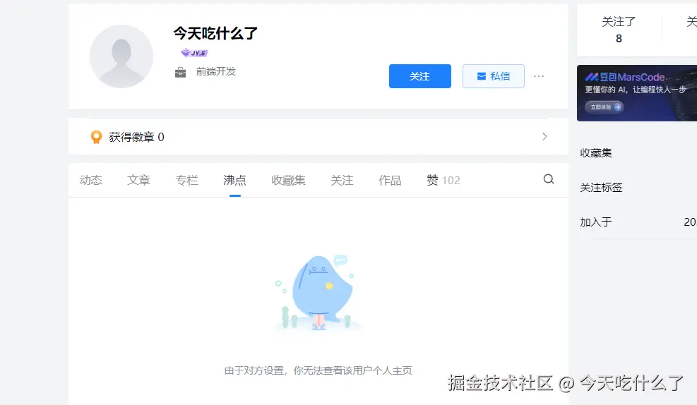Select the 沸点 tab
This screenshot has width=697, height=405.
click(x=234, y=180)
